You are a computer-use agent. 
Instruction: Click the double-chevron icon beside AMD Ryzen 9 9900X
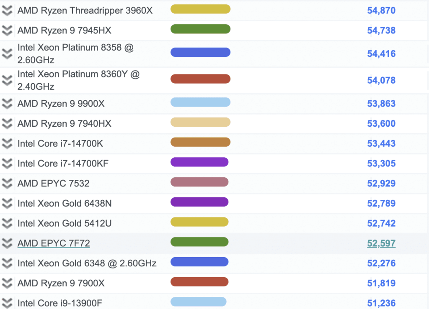coord(7,103)
